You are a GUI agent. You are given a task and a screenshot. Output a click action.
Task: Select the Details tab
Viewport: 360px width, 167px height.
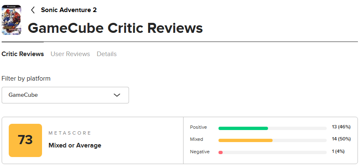tap(107, 54)
